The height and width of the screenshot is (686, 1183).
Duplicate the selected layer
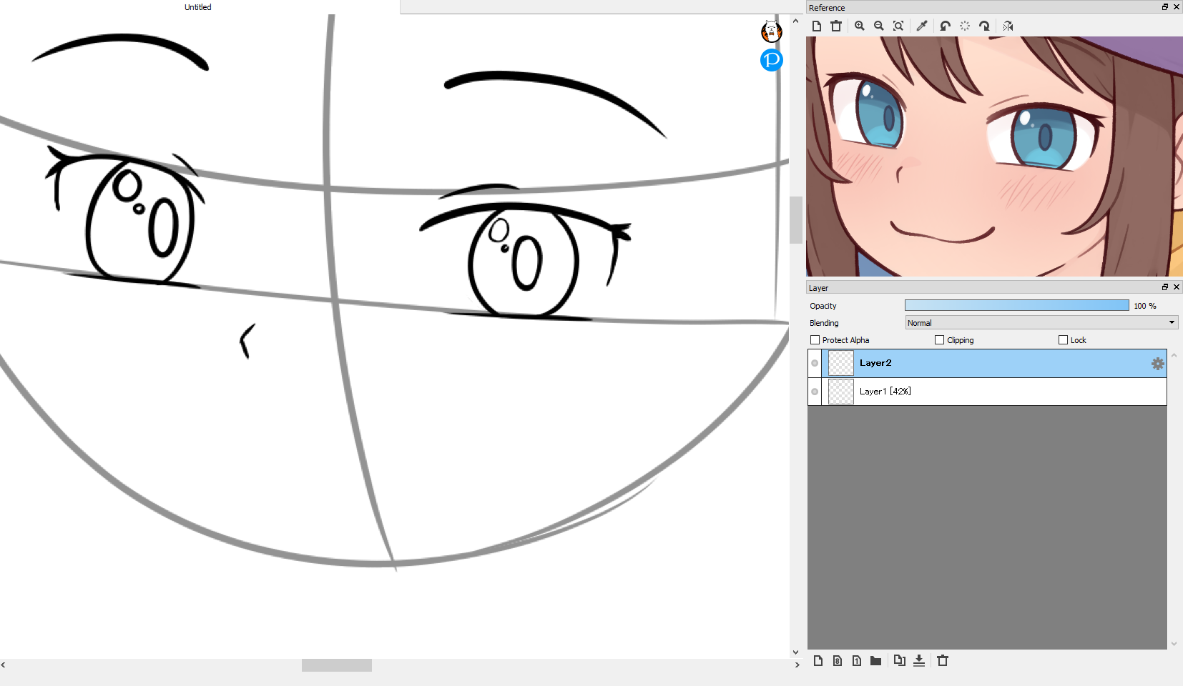coord(900,661)
